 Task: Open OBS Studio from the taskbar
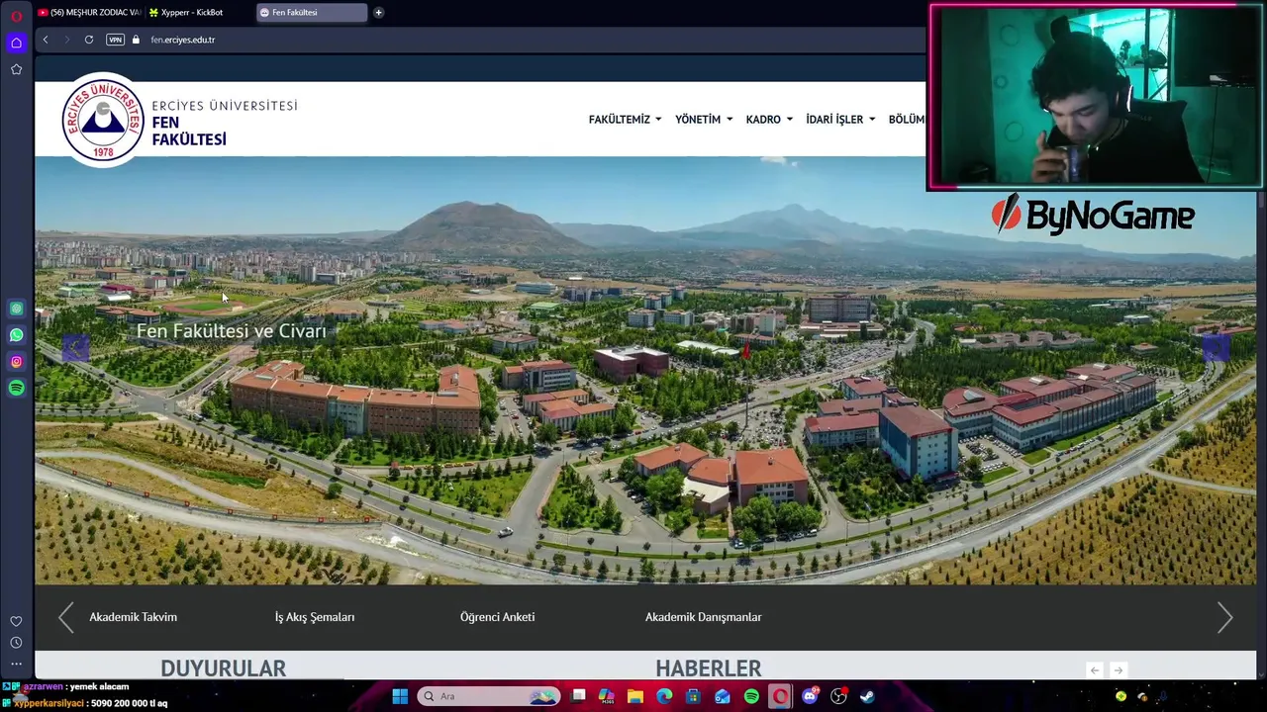tap(838, 696)
